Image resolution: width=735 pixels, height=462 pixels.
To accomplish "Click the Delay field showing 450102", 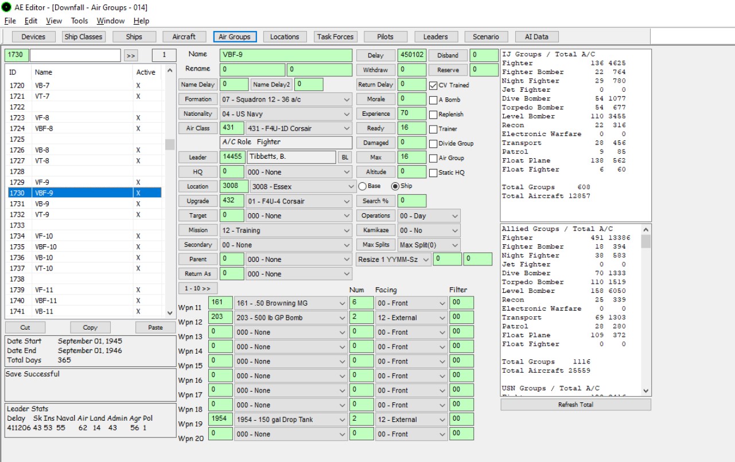I will pyautogui.click(x=412, y=55).
